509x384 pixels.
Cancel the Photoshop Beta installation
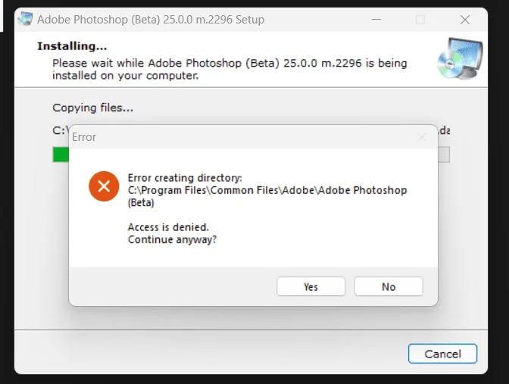442,354
